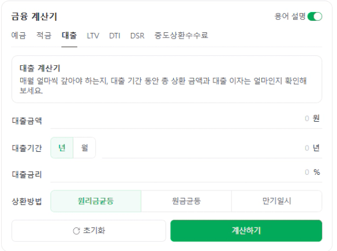
Task: Open the DTI calculator tab
Action: click(115, 36)
